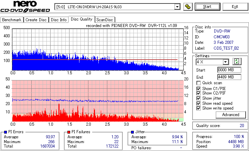Click PI Failures total 172122
249x151 pixels.
click(112, 146)
